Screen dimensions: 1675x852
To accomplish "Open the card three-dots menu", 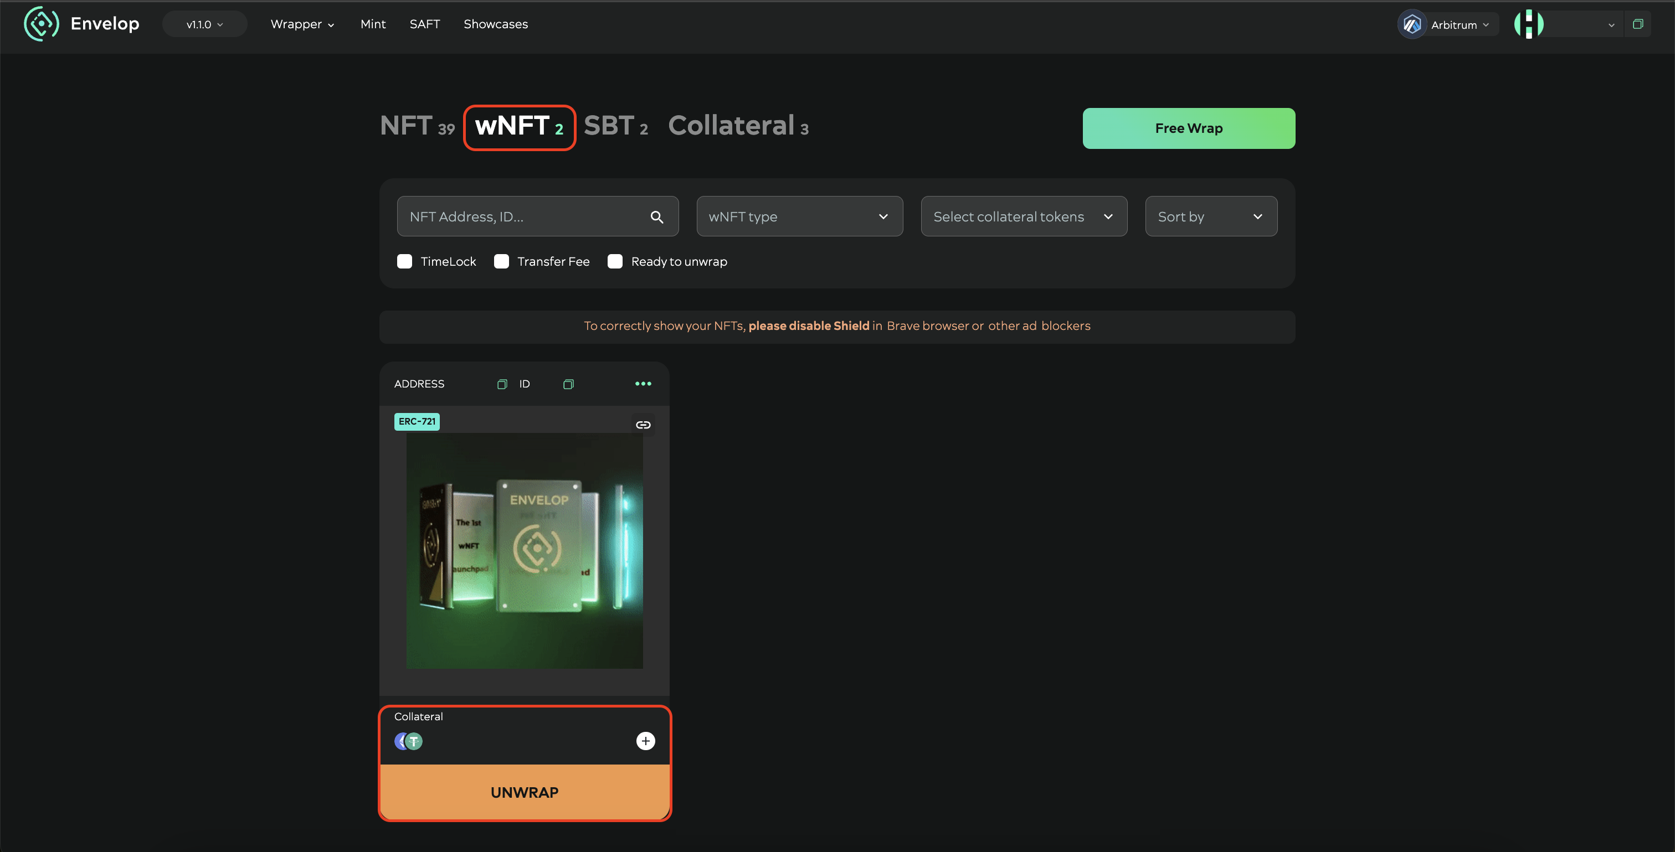I will coord(643,384).
